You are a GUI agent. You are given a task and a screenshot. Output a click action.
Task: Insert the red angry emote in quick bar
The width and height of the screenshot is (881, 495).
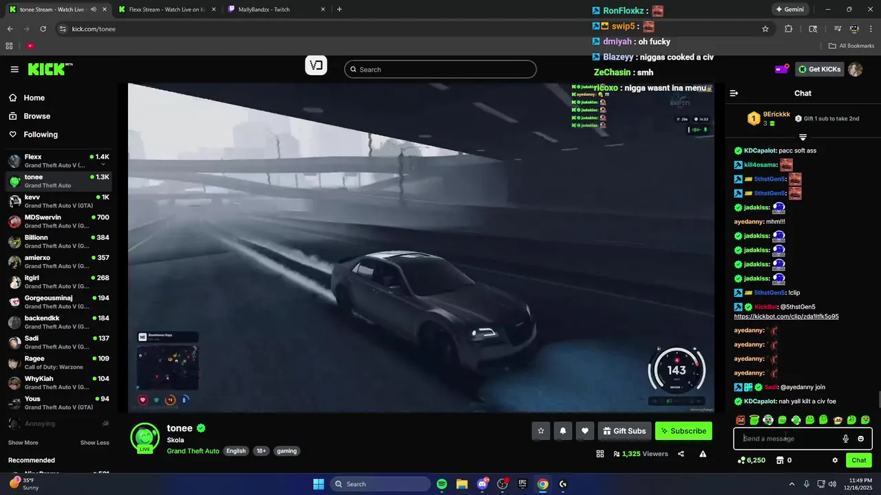pos(741,420)
